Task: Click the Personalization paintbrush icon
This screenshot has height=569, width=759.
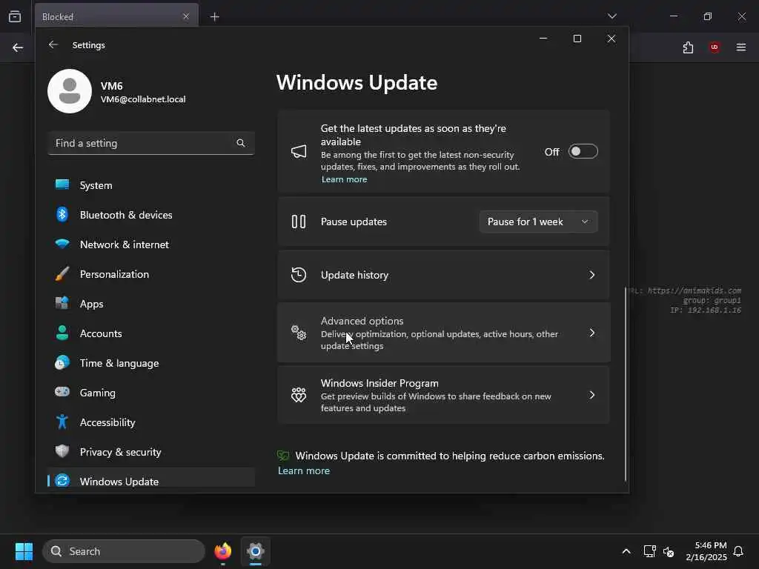Action: (x=62, y=274)
